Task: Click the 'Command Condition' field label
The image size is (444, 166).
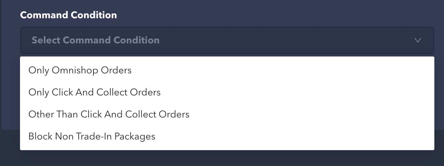Action: point(68,15)
